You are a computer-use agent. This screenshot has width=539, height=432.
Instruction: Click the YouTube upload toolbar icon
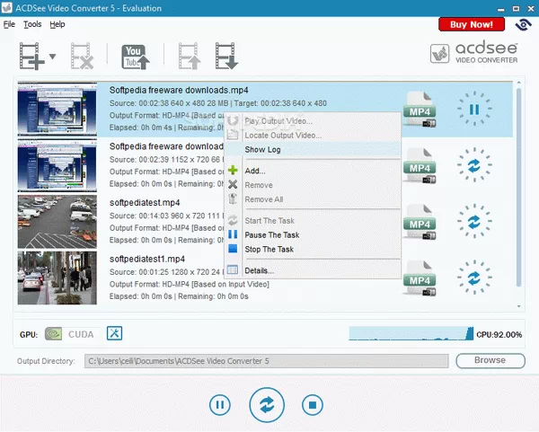tap(136, 57)
